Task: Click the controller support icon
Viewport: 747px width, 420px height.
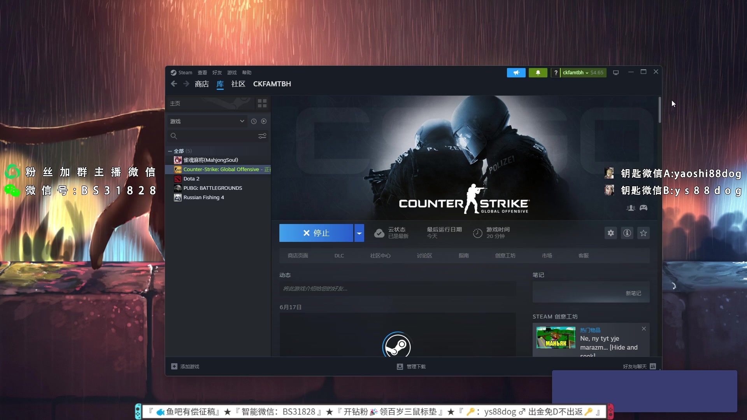Action: coord(644,208)
